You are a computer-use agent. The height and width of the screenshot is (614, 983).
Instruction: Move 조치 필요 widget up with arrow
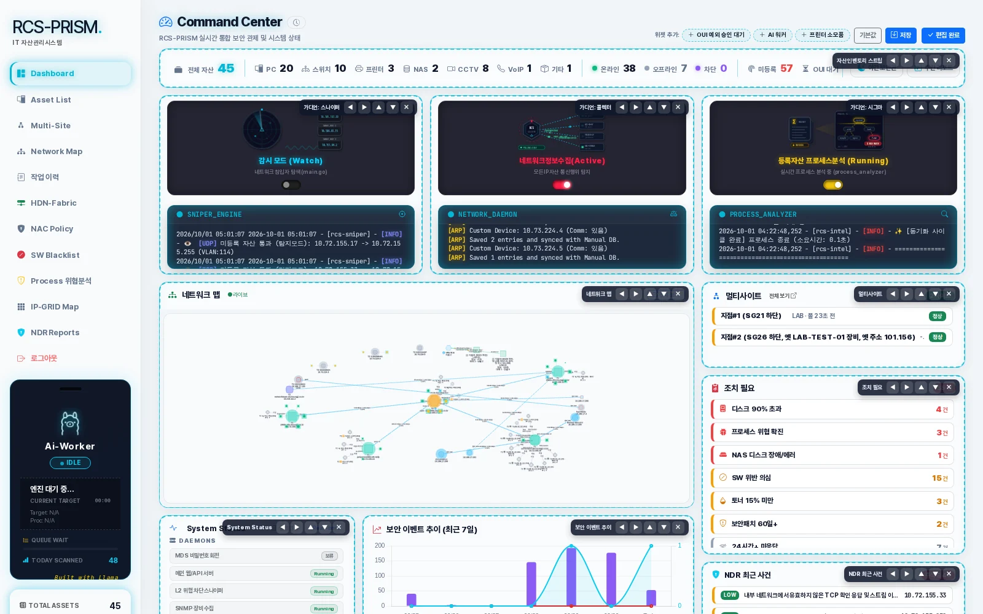coord(921,387)
